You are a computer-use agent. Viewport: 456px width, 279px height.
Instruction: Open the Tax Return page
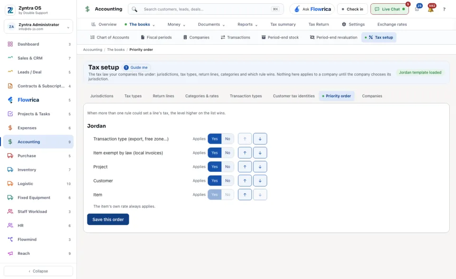click(319, 24)
